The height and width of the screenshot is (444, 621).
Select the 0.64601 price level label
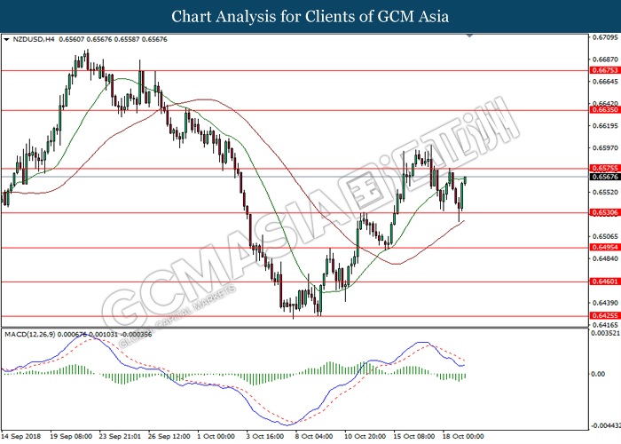605,281
